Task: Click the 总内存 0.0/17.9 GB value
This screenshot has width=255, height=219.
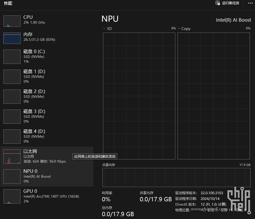Action: click(x=118, y=214)
